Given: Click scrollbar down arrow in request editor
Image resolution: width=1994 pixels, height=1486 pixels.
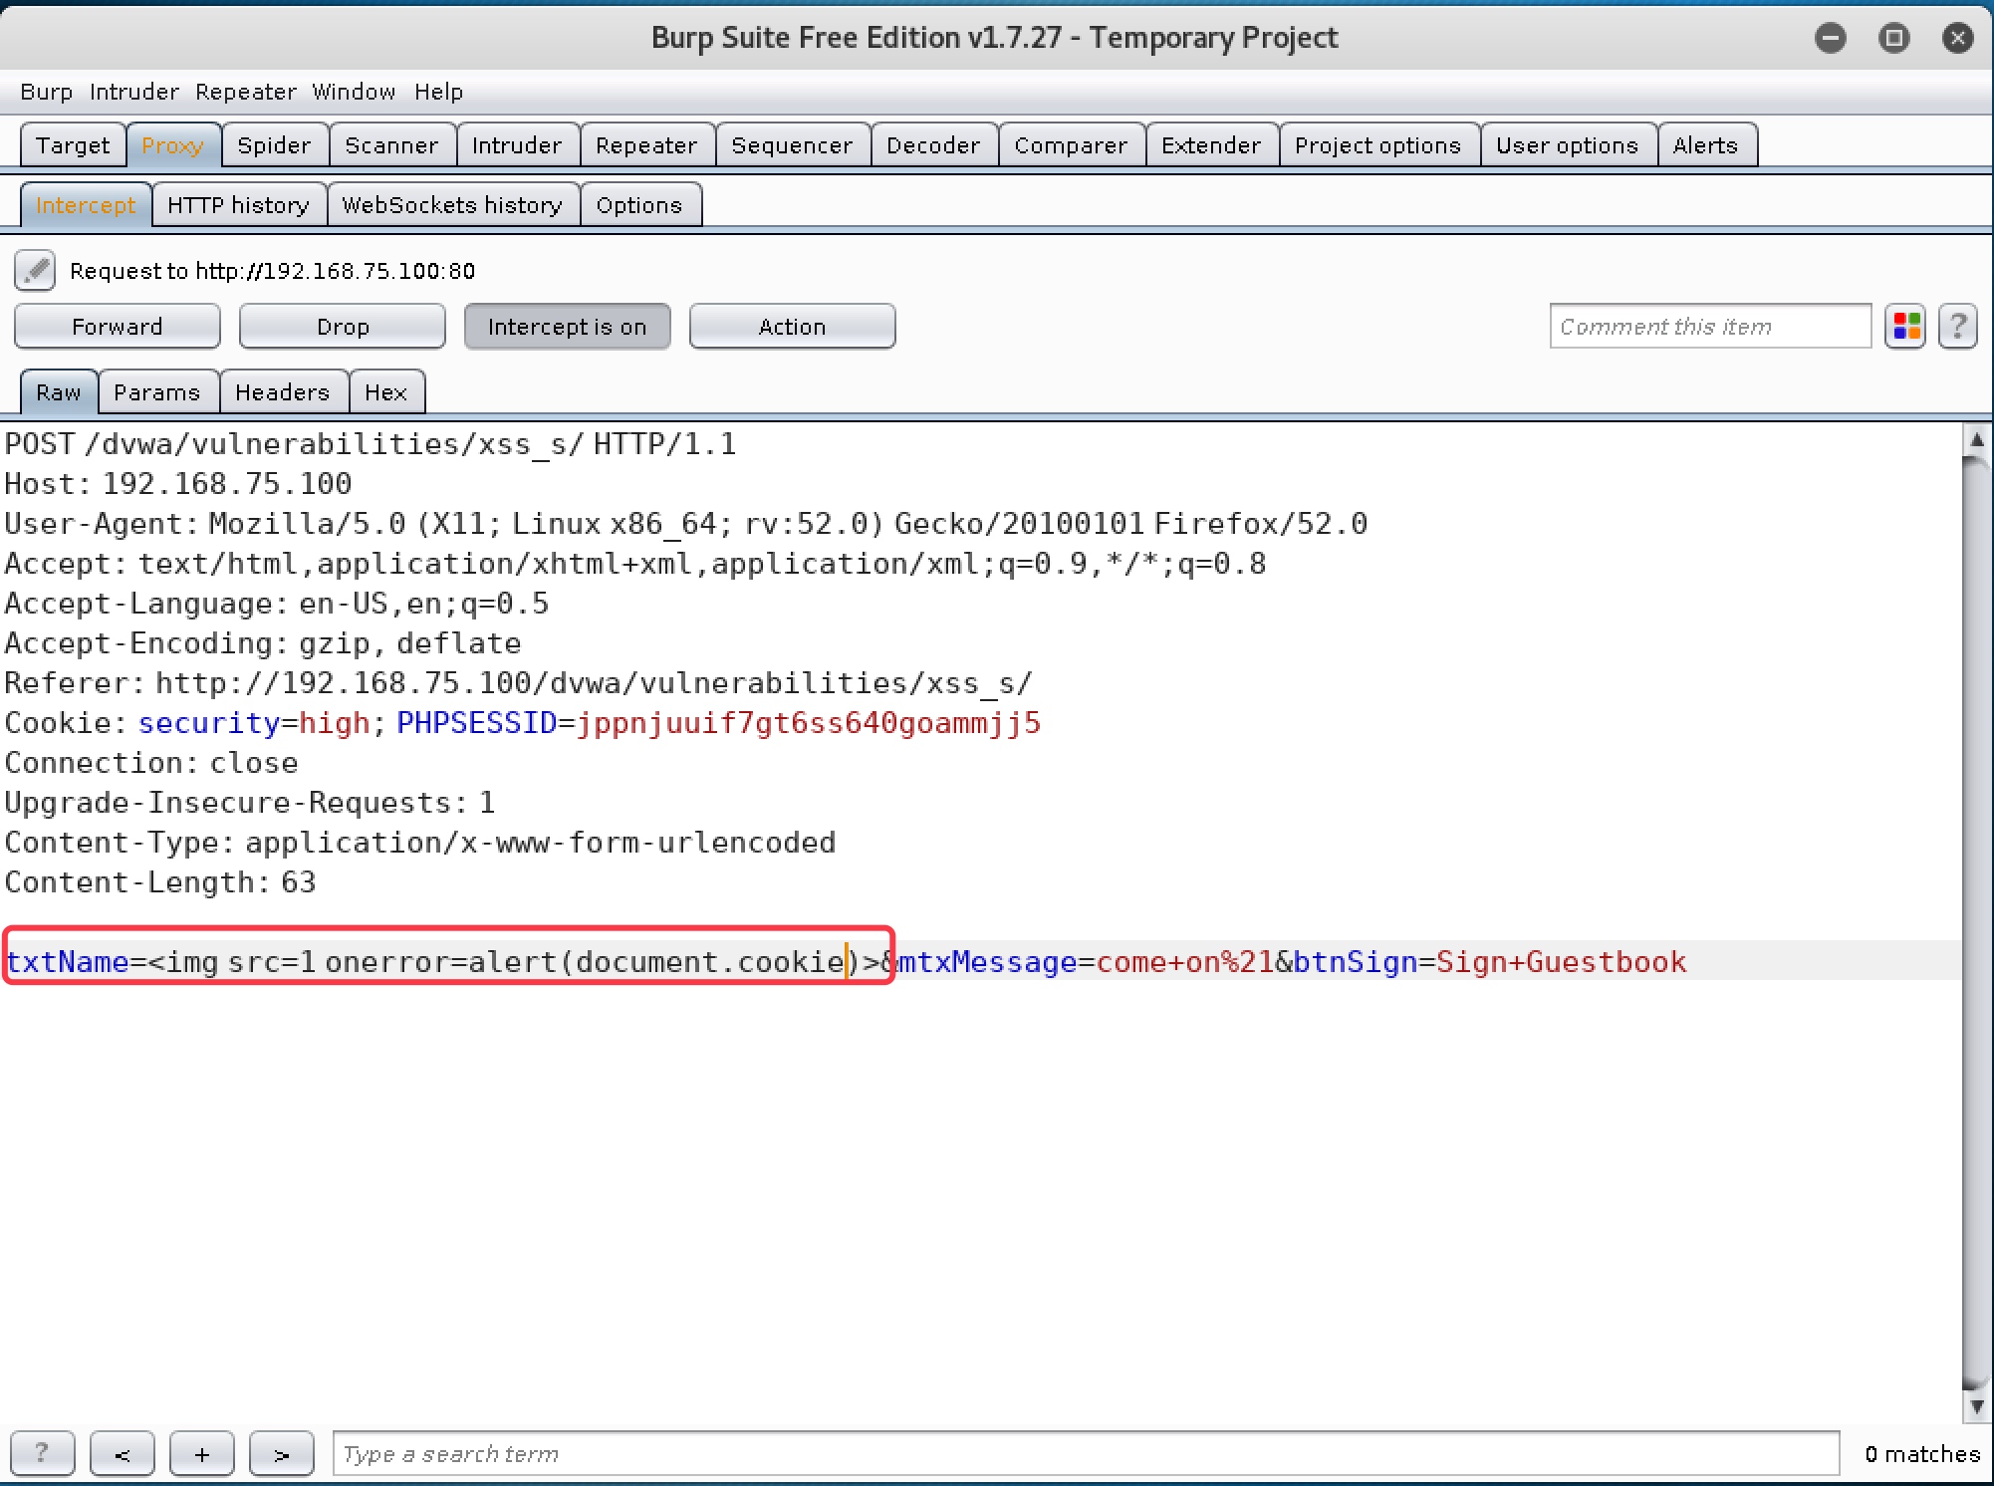Looking at the screenshot, I should point(1976,1405).
